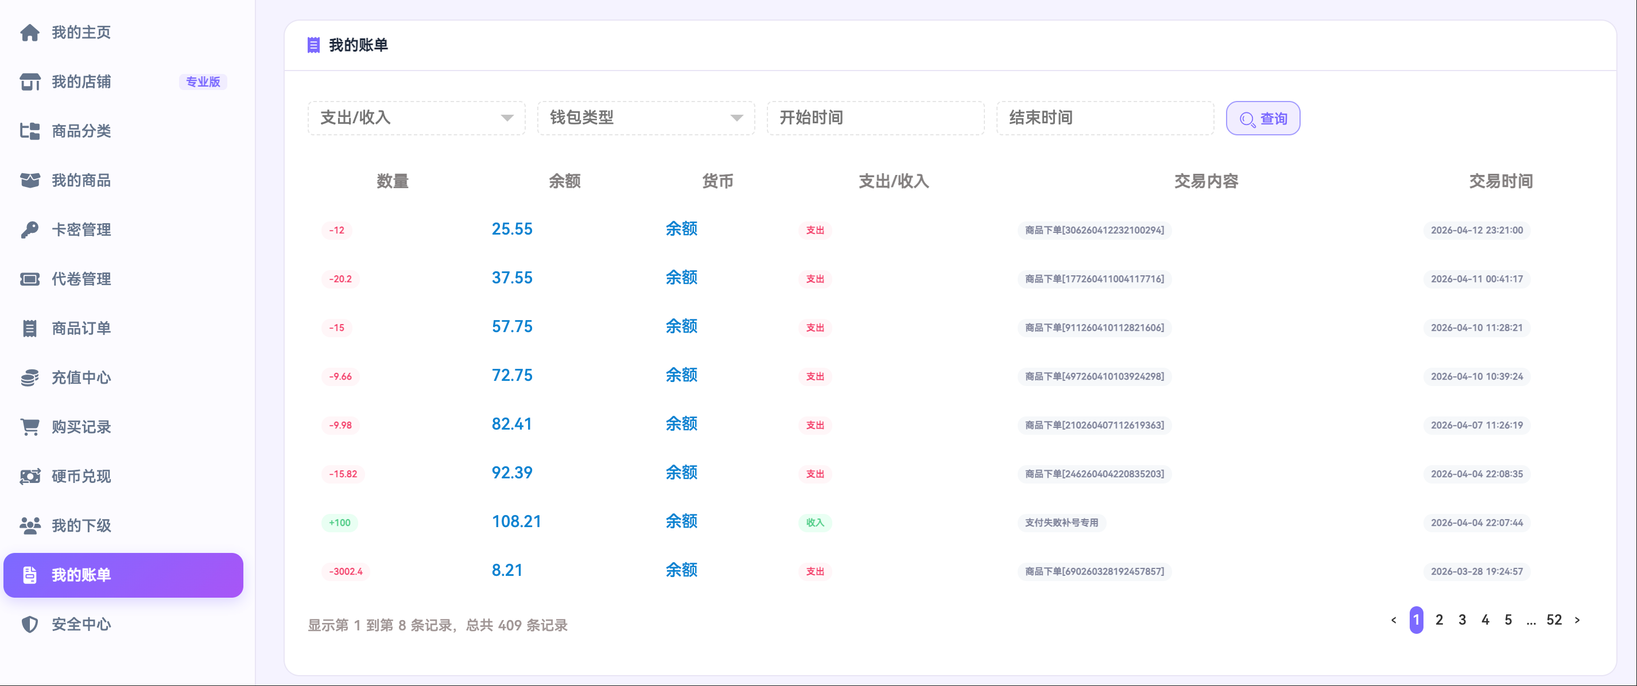Screen dimensions: 1637x686
Task: Click the shield icon for 安全中心
Action: click(x=30, y=625)
